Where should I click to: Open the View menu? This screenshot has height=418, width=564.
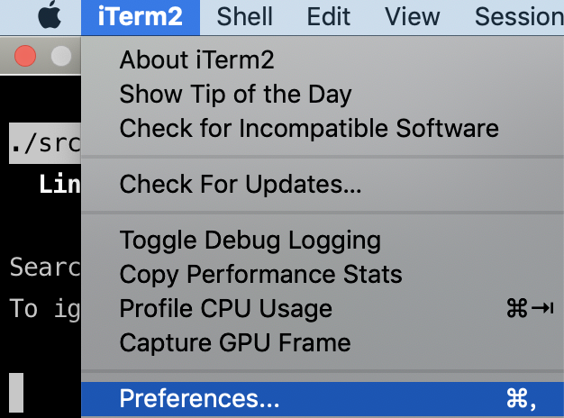(413, 17)
